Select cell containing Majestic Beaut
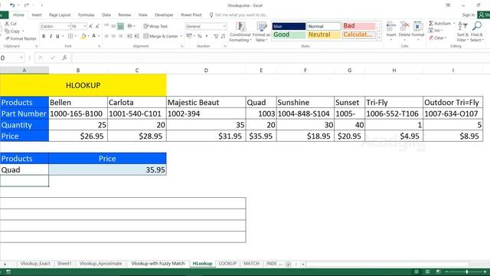The width and height of the screenshot is (490, 276). [206, 102]
